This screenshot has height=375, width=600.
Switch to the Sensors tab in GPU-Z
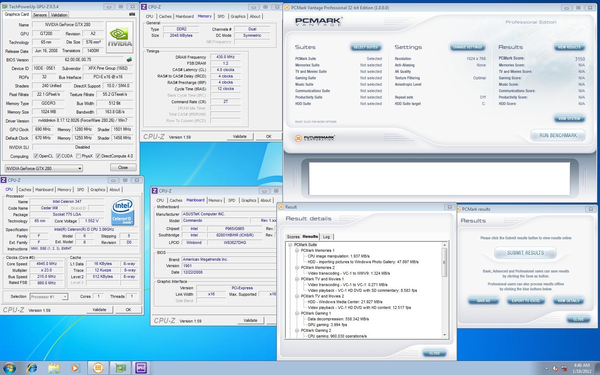point(40,15)
